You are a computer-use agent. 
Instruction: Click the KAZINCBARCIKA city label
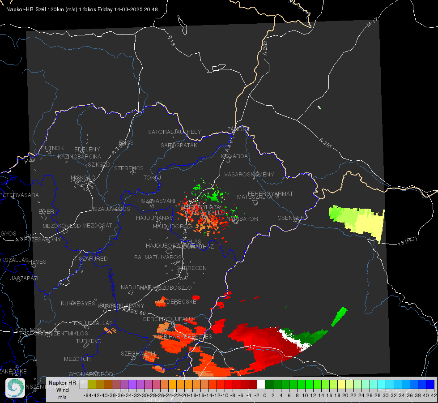79,156
